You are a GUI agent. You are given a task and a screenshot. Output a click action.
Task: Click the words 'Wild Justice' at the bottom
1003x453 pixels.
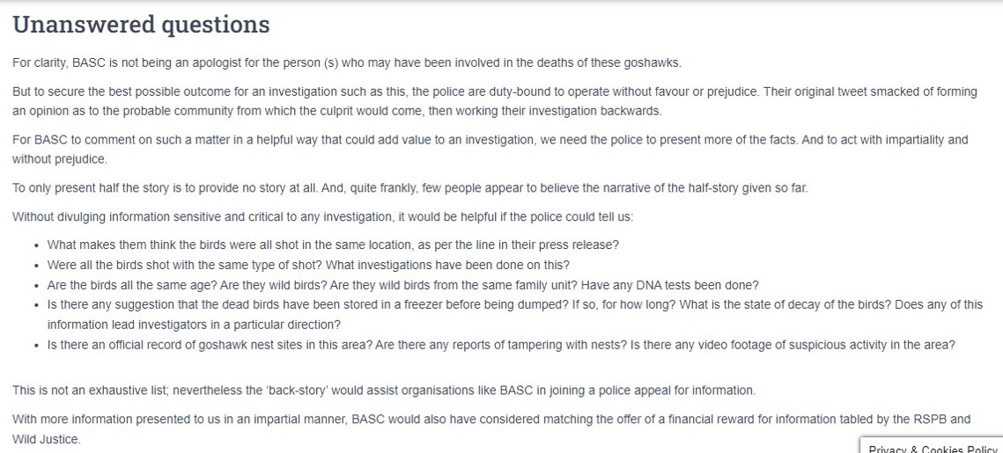[x=46, y=439]
